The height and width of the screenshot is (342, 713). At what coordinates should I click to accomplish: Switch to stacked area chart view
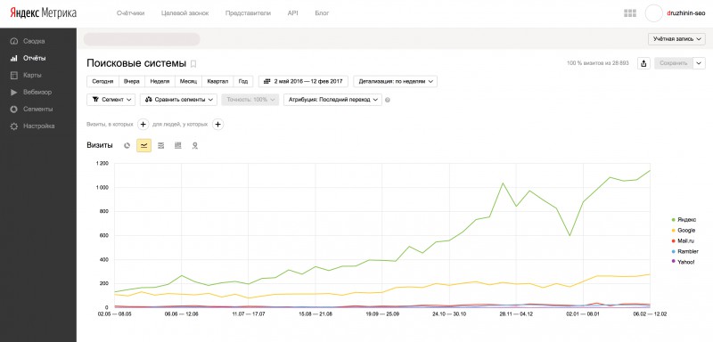point(160,145)
